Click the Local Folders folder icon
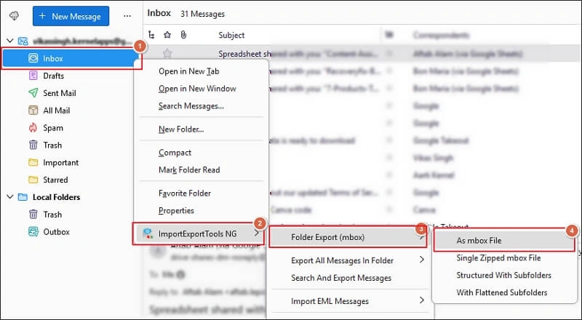This screenshot has width=582, height=320. pos(23,197)
